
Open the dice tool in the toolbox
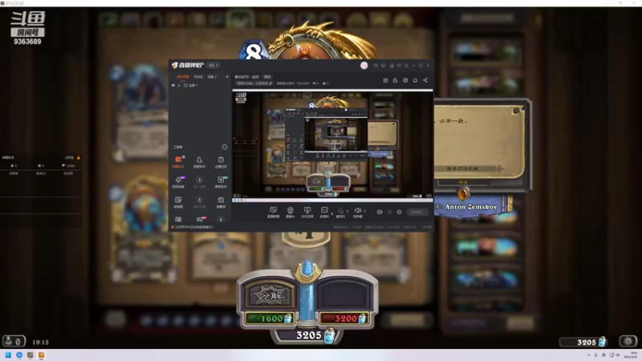[x=178, y=201]
